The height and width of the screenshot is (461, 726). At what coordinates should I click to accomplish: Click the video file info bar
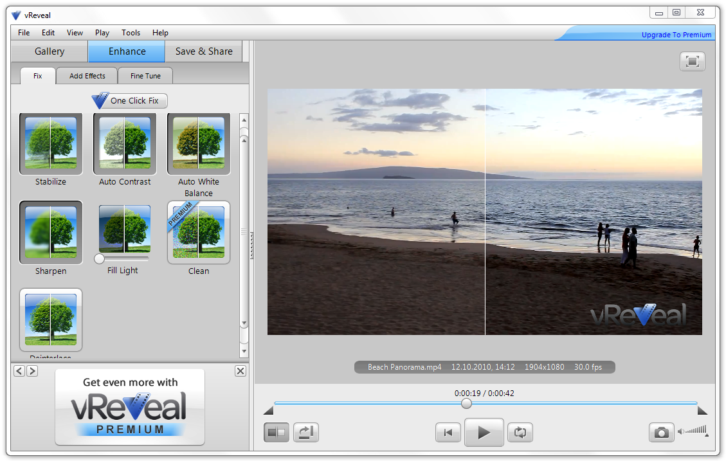[x=485, y=367]
